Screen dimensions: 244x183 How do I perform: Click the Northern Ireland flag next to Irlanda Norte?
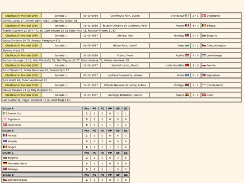[x=204, y=85]
